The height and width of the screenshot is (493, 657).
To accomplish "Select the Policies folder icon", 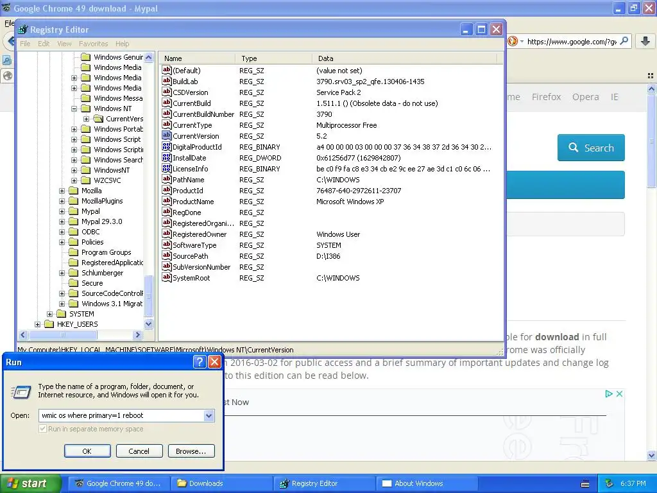I will point(74,242).
